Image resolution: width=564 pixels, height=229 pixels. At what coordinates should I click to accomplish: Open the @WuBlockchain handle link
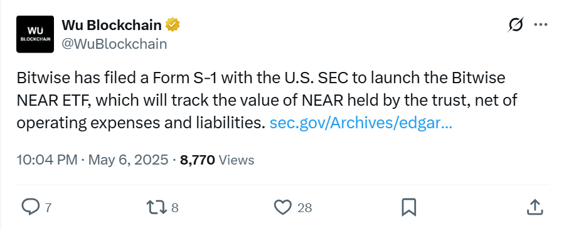coord(114,44)
